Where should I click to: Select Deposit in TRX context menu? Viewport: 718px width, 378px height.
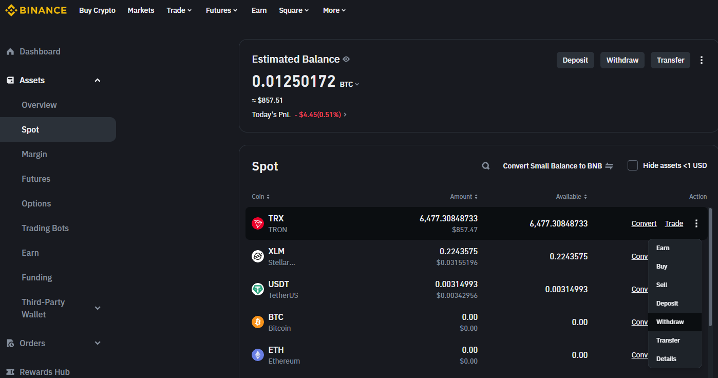pos(675,304)
